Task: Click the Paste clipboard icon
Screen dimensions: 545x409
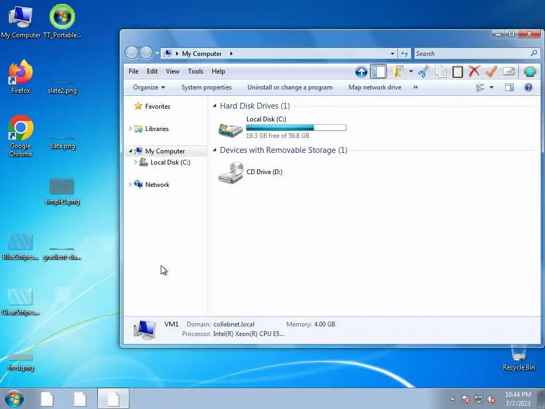Action: [x=457, y=71]
